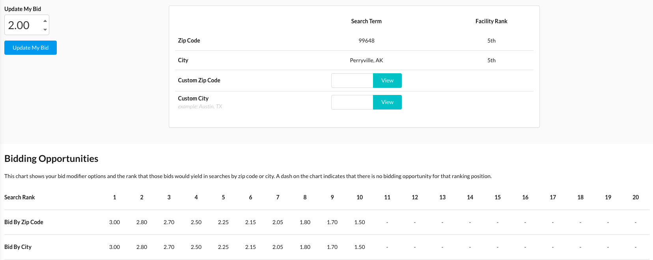Click the Bid By City row label

18,247
